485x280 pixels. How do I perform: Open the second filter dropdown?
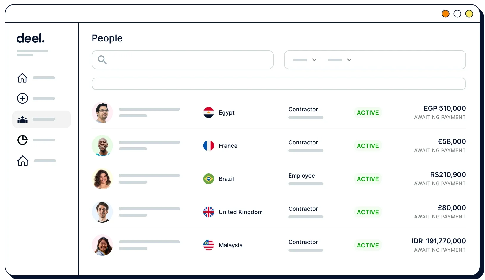pos(339,60)
